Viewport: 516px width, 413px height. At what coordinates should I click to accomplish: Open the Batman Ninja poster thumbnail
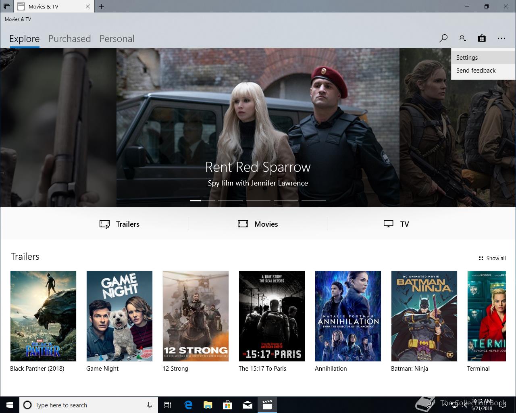424,316
